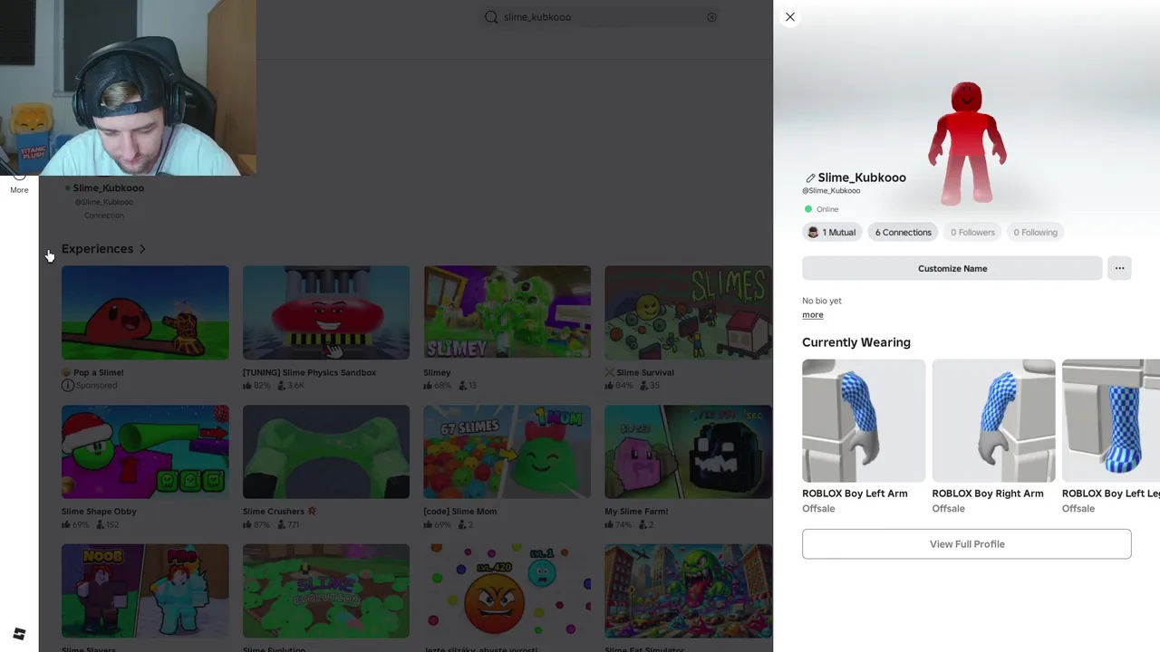Open the ROBLOX Boy Right Arm item thumbnail
The image size is (1160, 652).
pos(993,421)
